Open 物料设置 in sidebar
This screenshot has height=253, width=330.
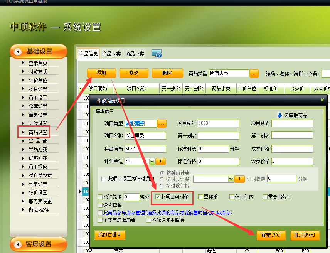[x=38, y=89]
